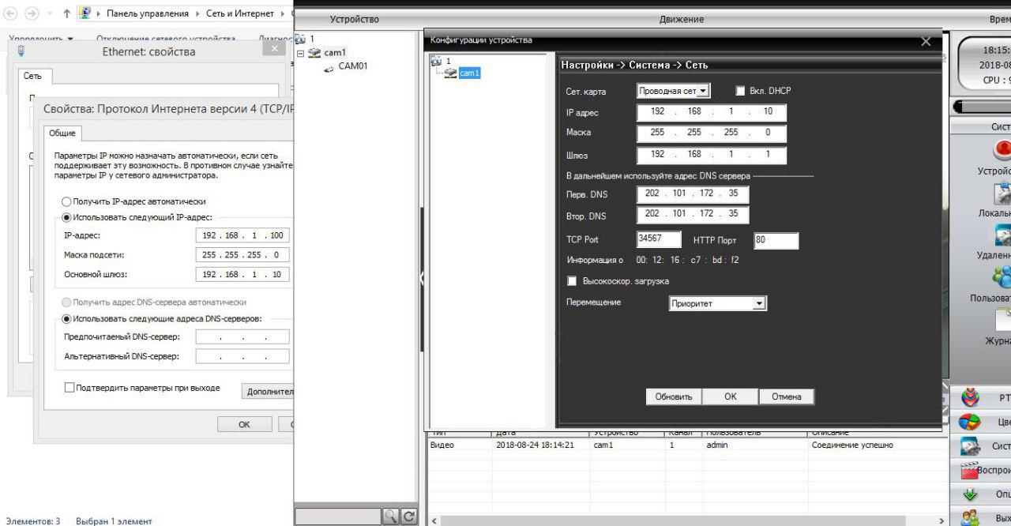Click the green download arrow Опции icon

coord(970,494)
